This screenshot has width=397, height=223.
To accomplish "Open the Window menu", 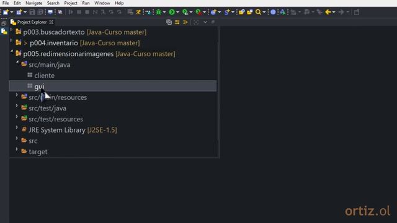I will pos(102,3).
